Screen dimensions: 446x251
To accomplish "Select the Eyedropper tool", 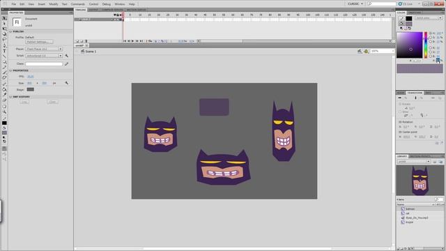I will point(4,95).
